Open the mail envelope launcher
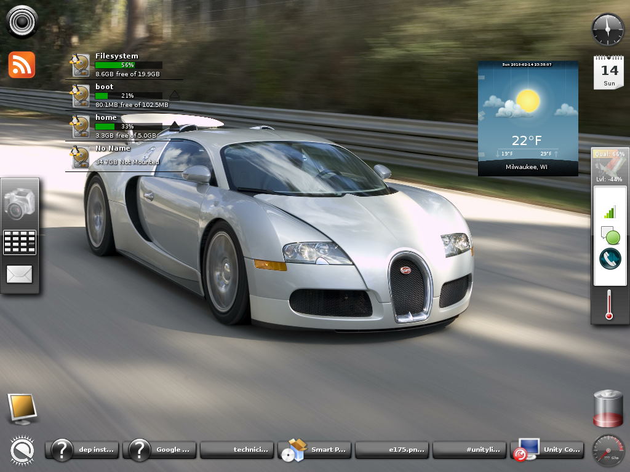This screenshot has height=472, width=630. click(x=19, y=274)
